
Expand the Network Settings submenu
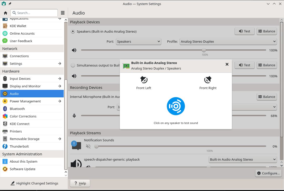60,63
